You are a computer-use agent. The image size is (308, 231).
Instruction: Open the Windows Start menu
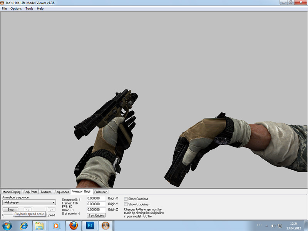click(7, 225)
